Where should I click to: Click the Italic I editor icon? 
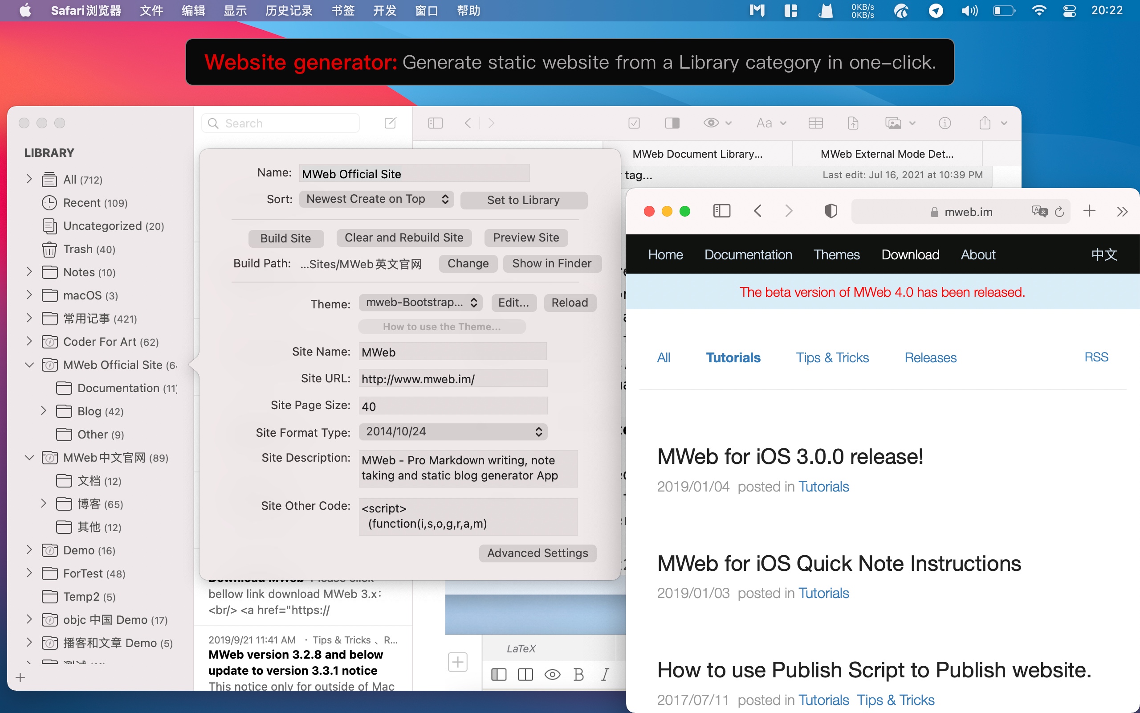605,674
